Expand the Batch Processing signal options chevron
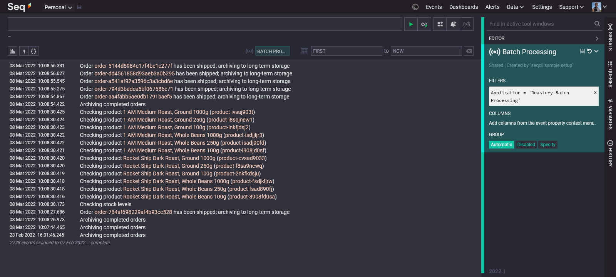The width and height of the screenshot is (616, 277). click(x=596, y=51)
